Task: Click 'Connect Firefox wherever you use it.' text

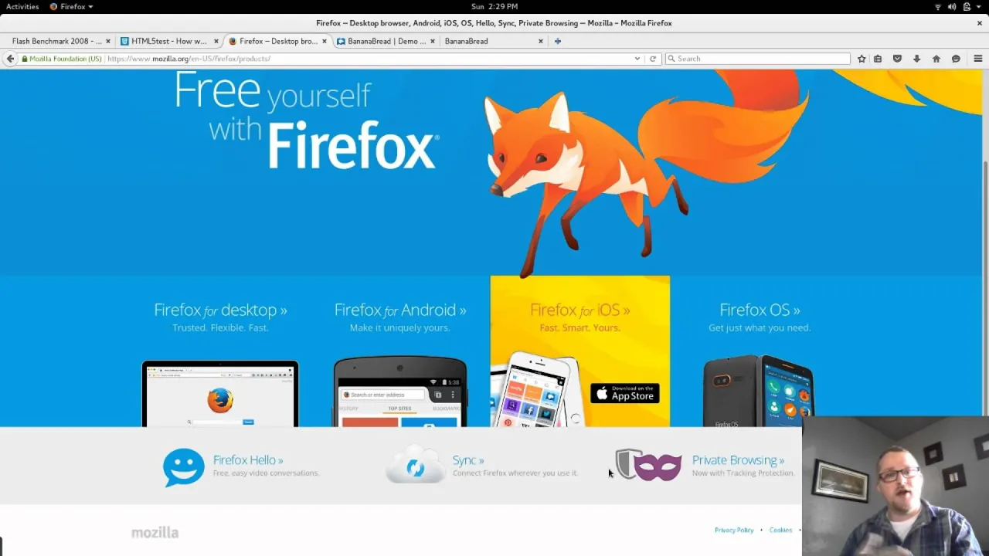Action: click(515, 473)
